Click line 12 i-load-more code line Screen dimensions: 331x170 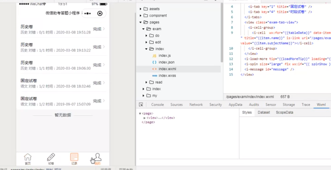(x=288, y=59)
